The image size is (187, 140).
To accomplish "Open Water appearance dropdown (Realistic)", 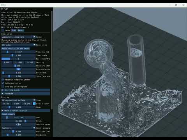I will 18,128.
